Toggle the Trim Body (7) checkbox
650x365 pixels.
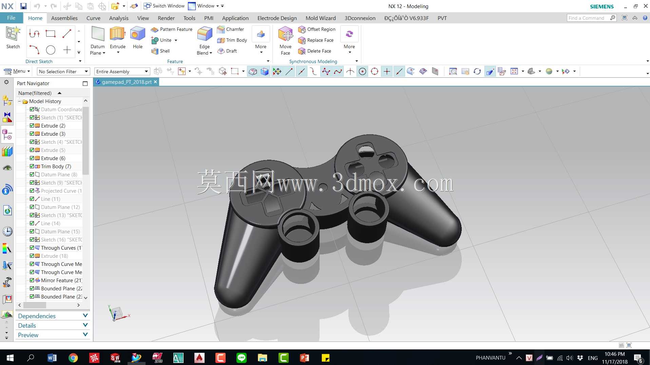coord(32,166)
